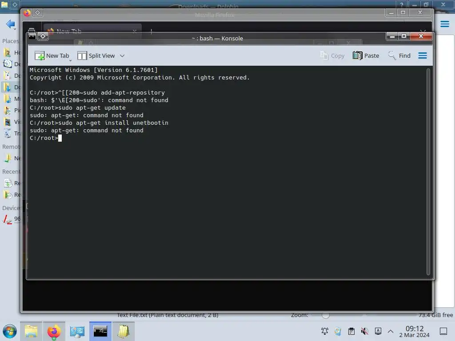Select the device entry in Dolphin sidebar
The image size is (455, 341).
12,219
